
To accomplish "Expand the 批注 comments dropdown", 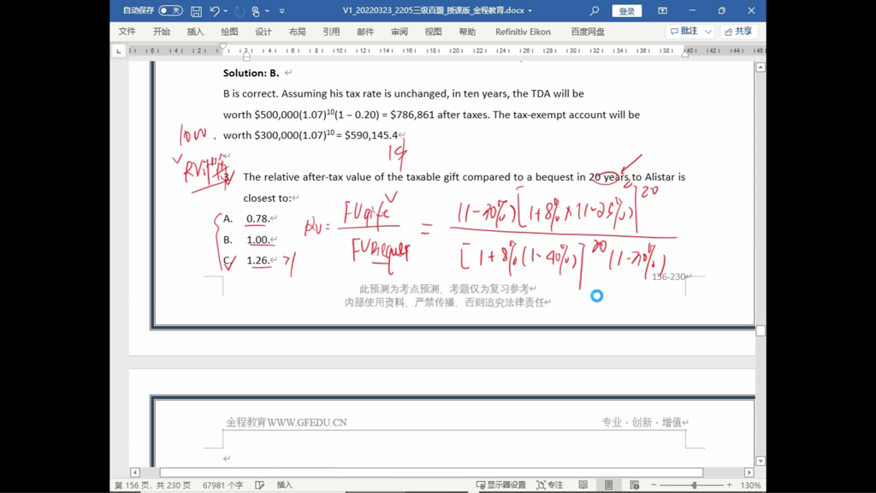I will pos(708,32).
